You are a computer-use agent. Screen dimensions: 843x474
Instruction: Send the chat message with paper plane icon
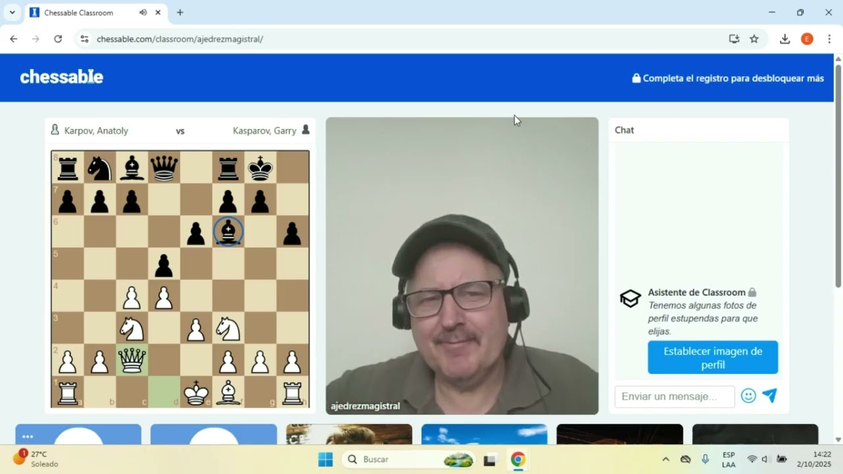tap(770, 396)
